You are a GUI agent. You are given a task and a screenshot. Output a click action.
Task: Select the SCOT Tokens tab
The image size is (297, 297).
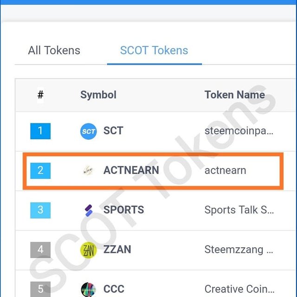tap(154, 51)
